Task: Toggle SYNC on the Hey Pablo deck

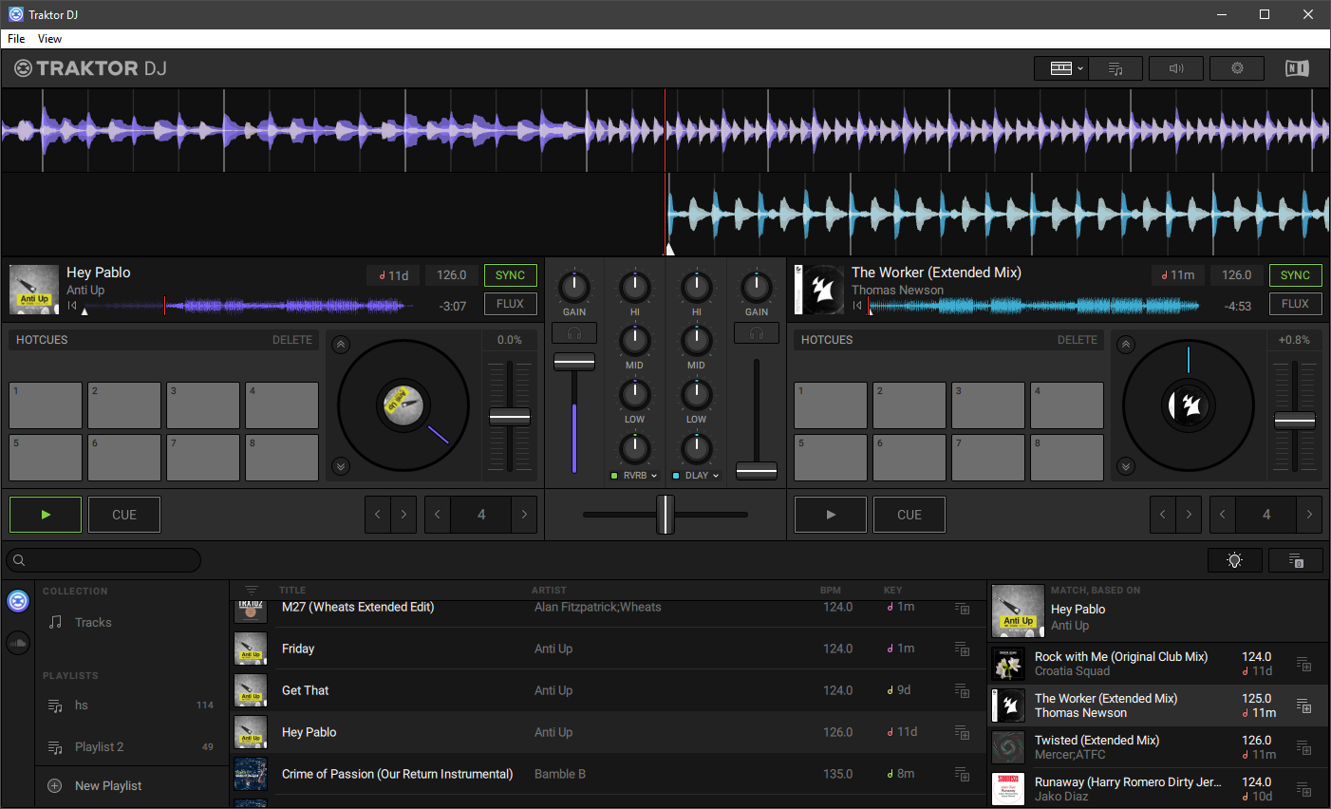Action: pos(510,275)
